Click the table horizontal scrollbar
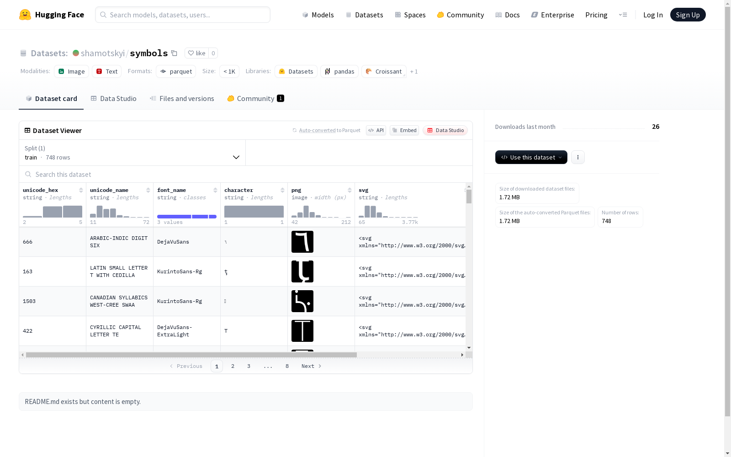 [191, 355]
